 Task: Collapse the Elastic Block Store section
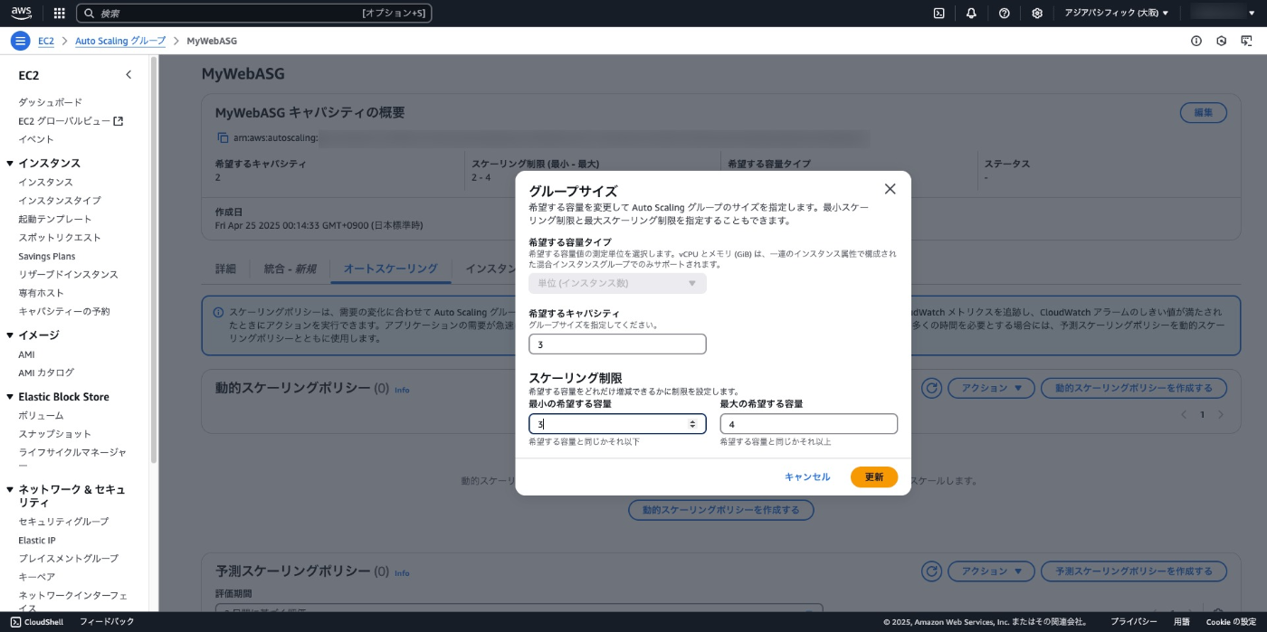[x=10, y=397]
